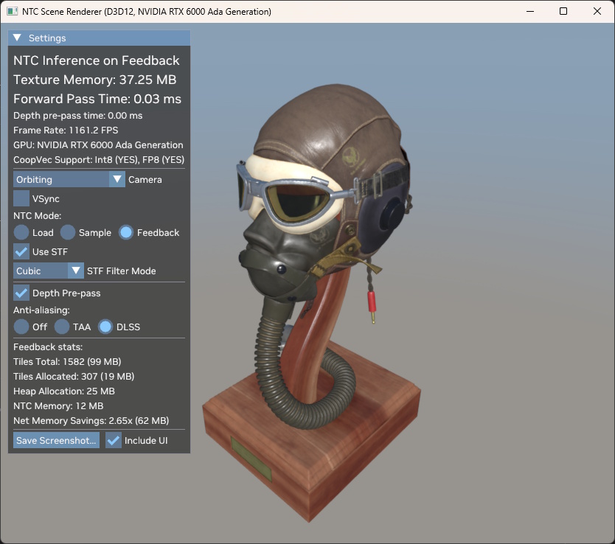Maximize the NTC Scene Renderer window

564,11
